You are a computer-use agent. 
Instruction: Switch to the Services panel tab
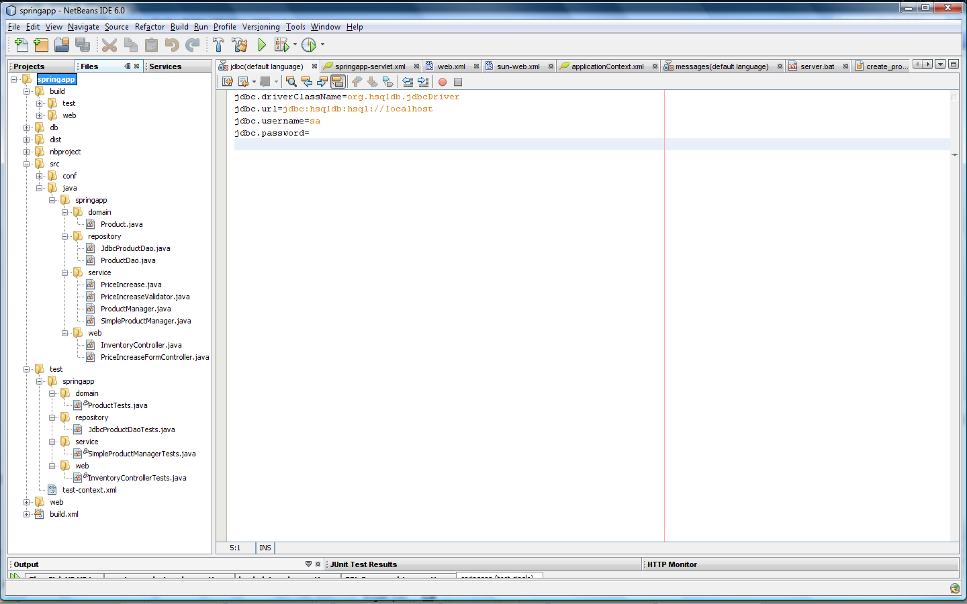(165, 66)
